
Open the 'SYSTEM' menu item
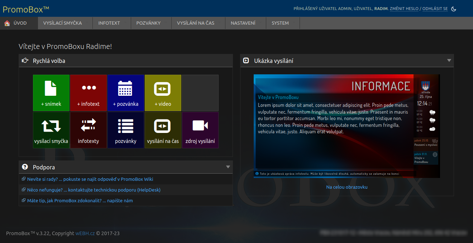click(x=280, y=23)
